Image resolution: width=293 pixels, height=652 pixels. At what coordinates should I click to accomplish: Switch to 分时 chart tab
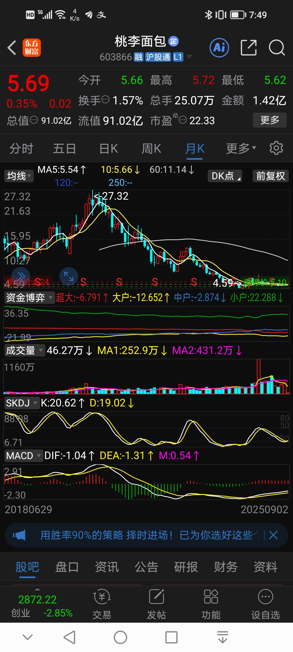pos(21,149)
